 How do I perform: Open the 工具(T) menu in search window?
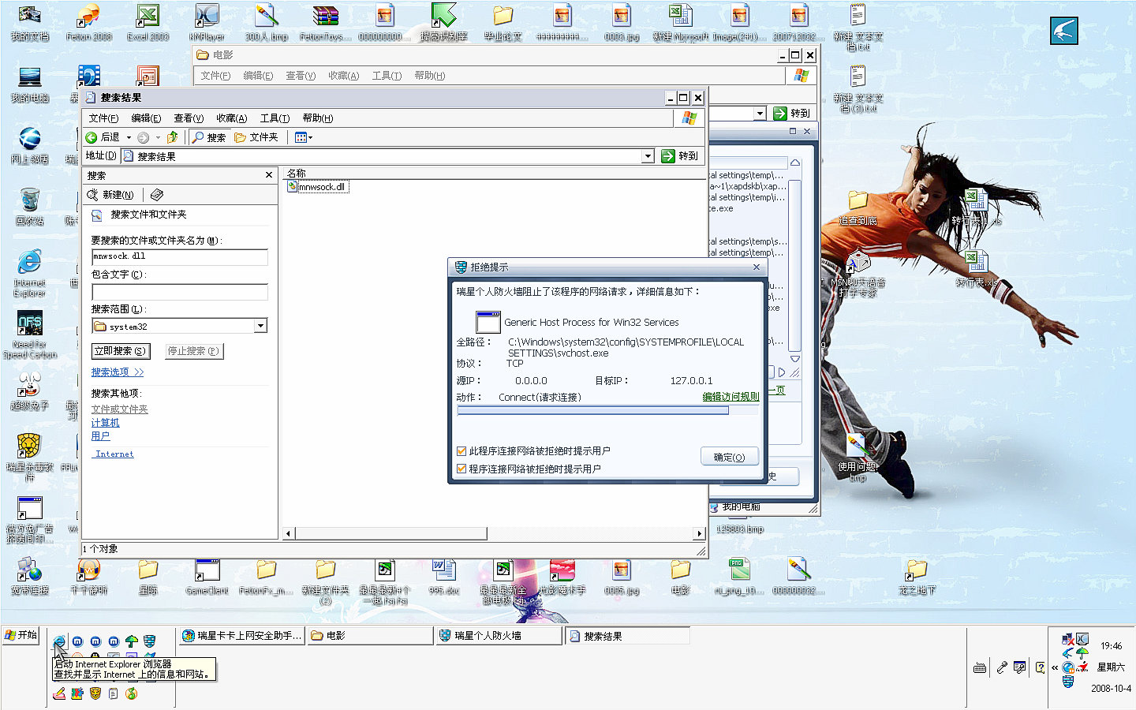[x=275, y=118]
